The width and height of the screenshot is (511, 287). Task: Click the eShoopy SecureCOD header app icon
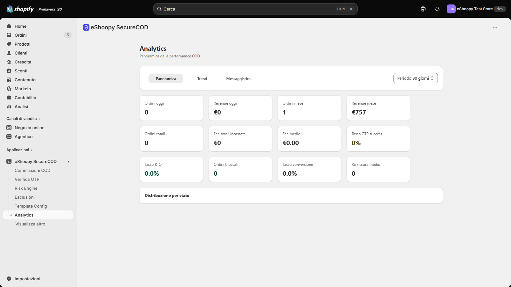86,27
